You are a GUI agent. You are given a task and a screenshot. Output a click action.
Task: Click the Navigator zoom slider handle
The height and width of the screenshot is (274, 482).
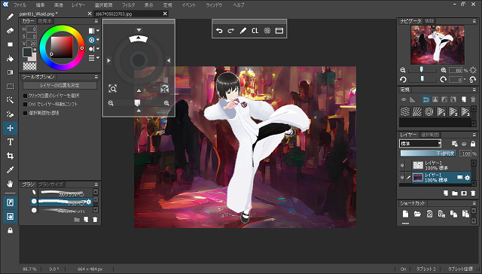(422, 70)
